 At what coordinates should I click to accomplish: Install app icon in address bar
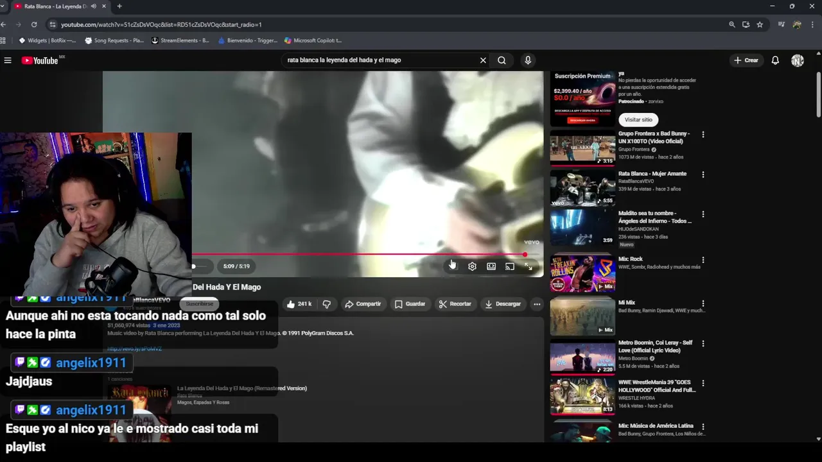[x=746, y=24]
